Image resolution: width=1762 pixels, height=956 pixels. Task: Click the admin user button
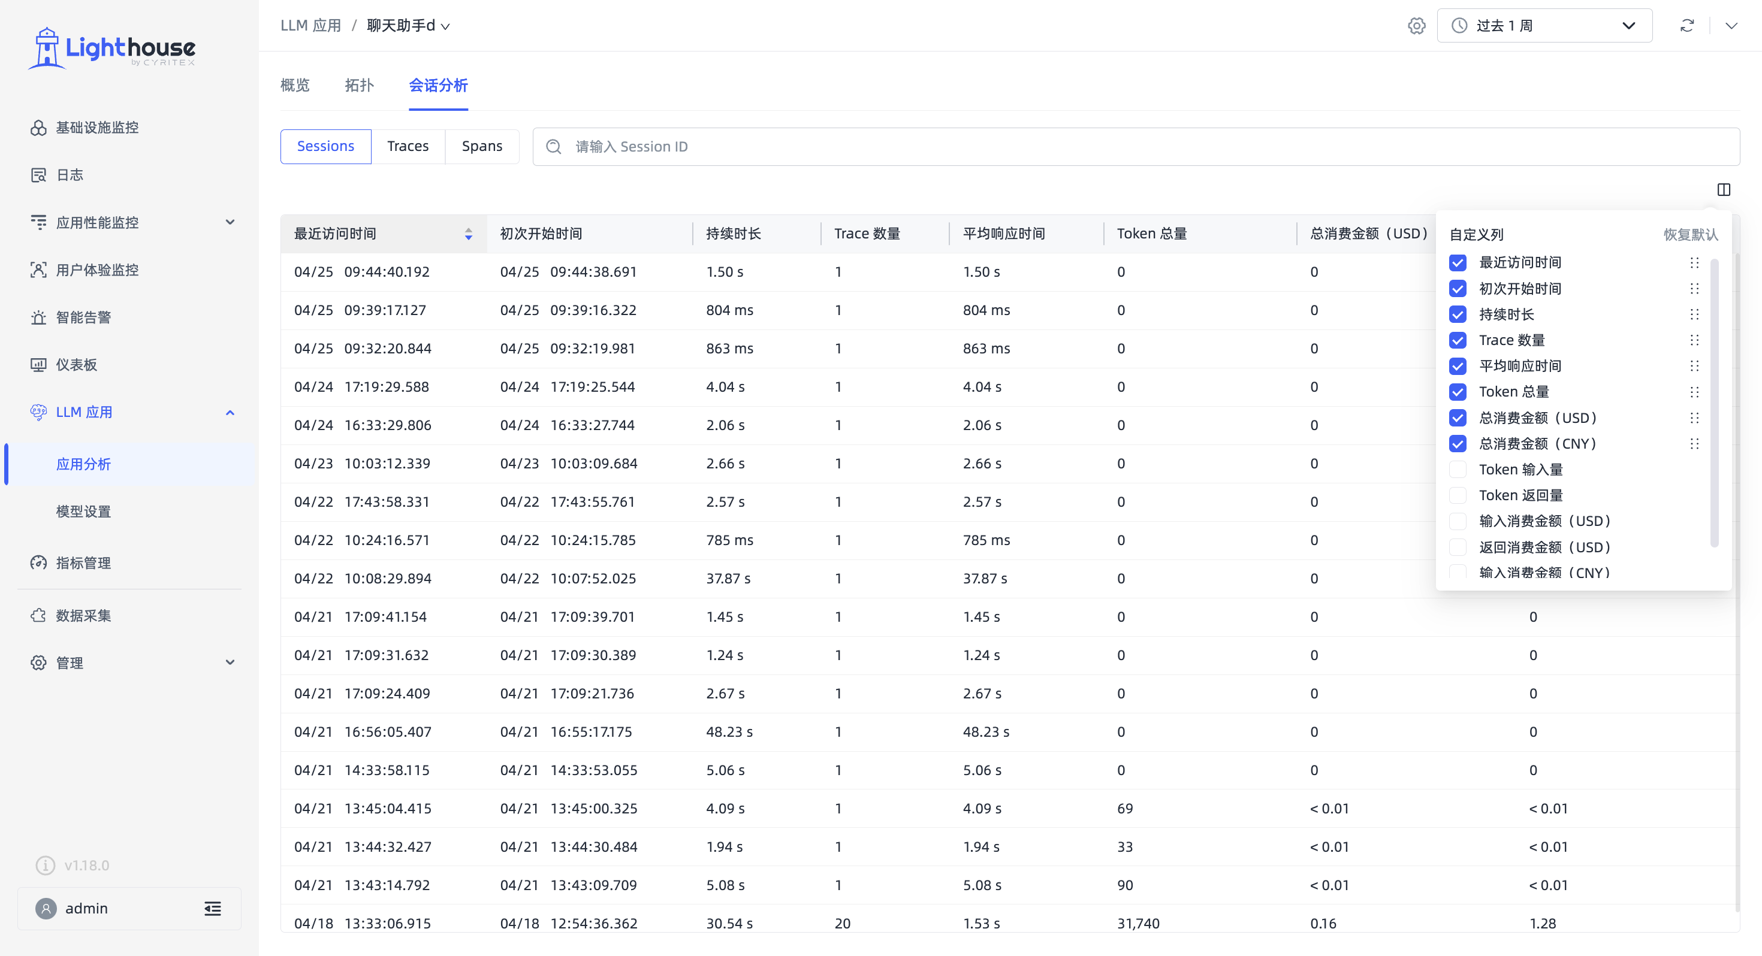click(x=129, y=908)
